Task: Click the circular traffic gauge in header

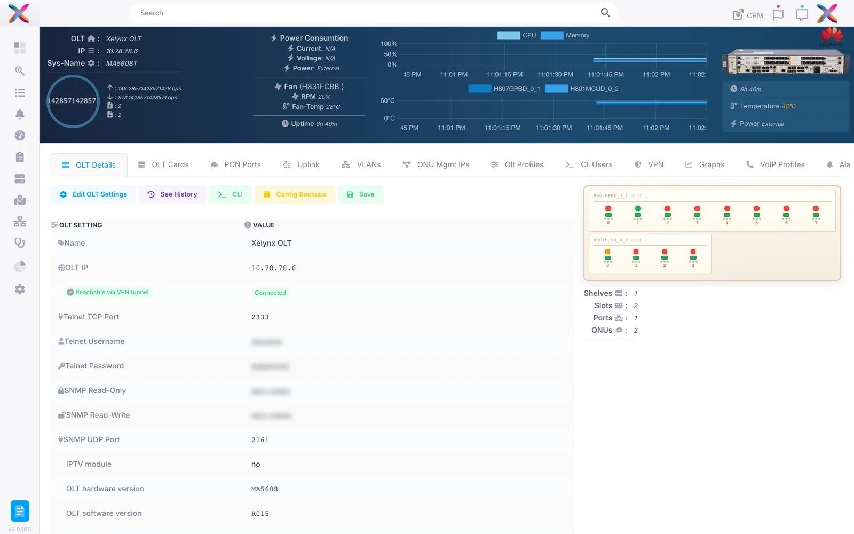Action: click(73, 101)
